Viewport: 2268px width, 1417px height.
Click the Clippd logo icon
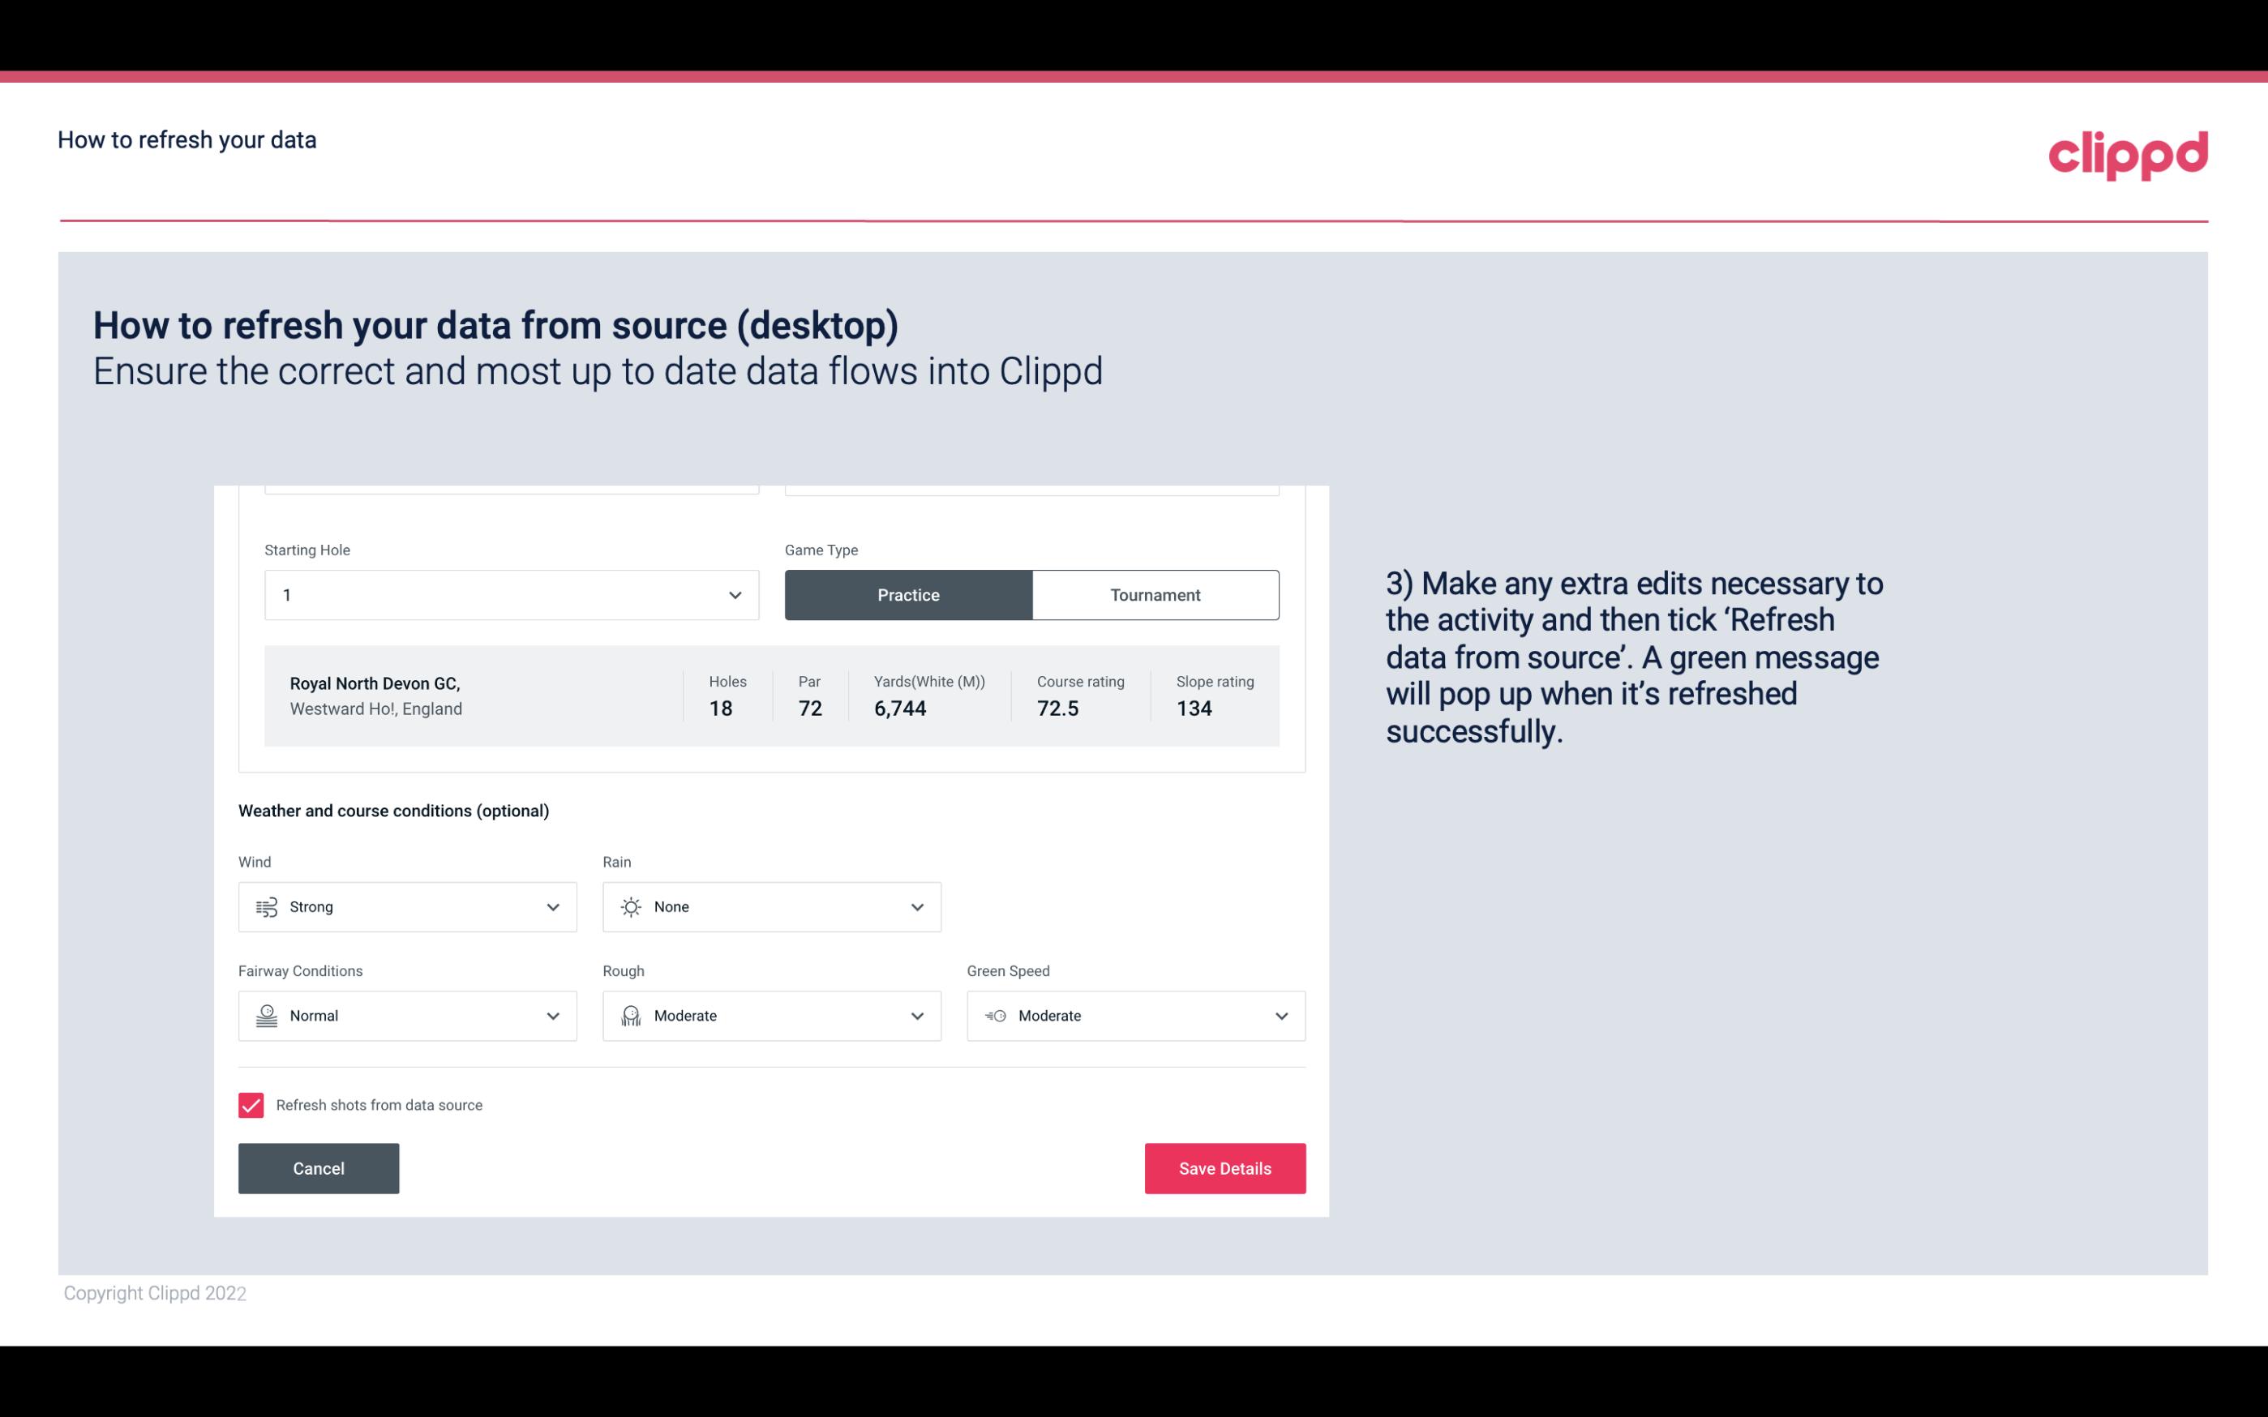tap(2128, 153)
